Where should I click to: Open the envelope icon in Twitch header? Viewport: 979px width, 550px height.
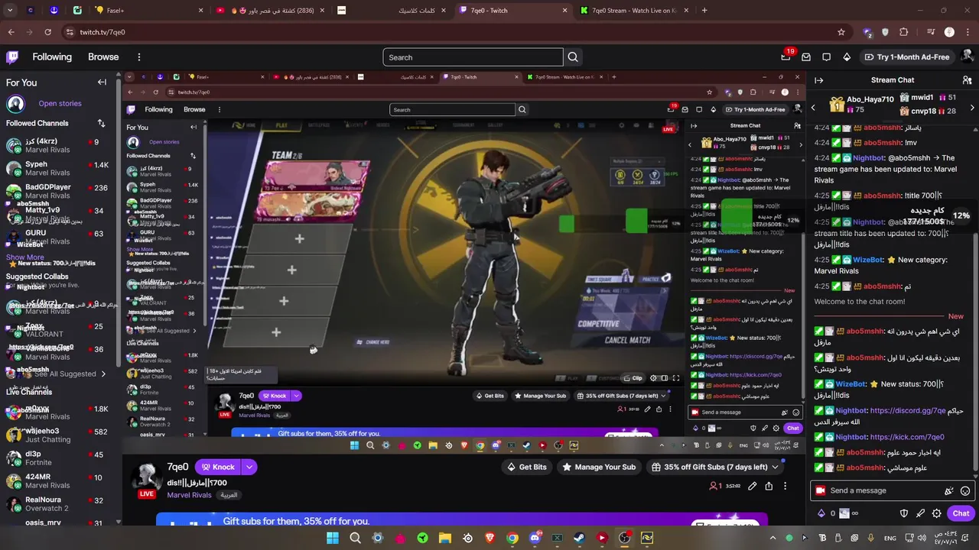pos(806,57)
